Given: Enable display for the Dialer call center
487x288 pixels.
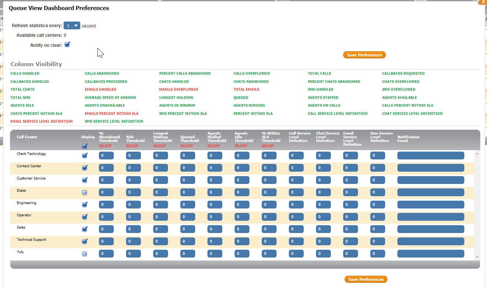Looking at the screenshot, I should point(85,192).
